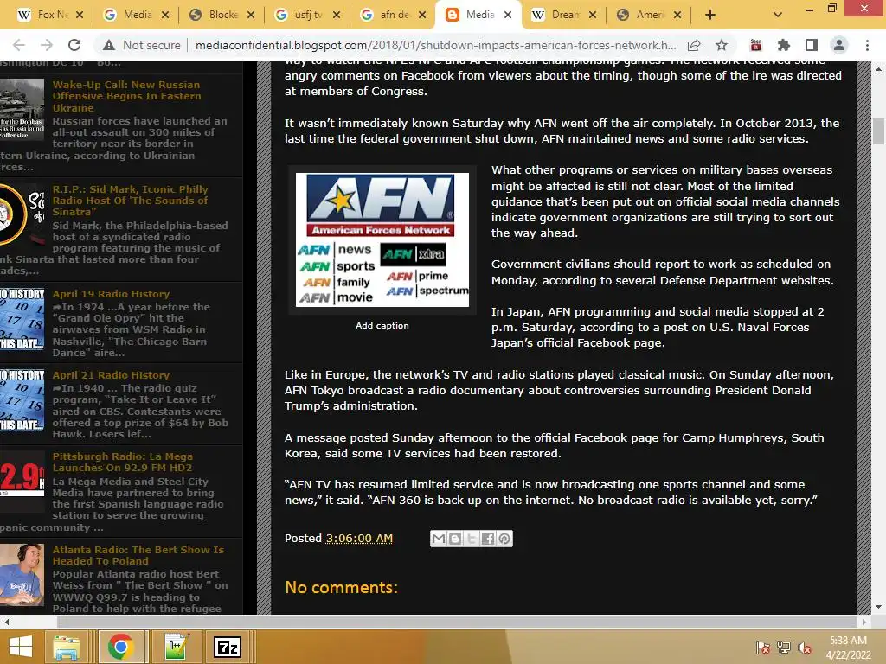The width and height of the screenshot is (886, 664).
Task: Go back to the previous page
Action: point(19,45)
